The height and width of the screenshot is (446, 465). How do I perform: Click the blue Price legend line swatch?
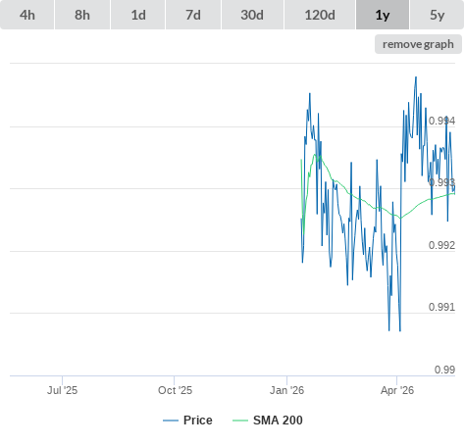[171, 421]
